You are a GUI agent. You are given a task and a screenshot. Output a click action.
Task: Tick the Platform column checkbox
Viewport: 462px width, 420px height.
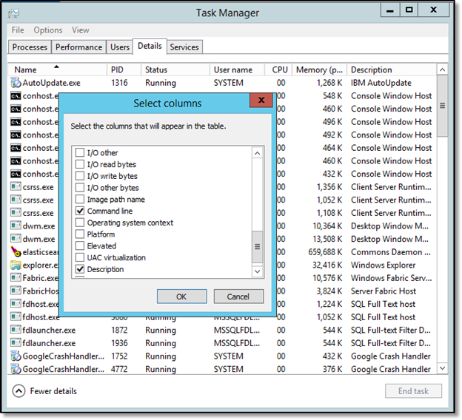click(80, 234)
